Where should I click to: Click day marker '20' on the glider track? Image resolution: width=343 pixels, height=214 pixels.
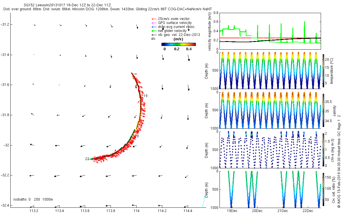click(137, 136)
